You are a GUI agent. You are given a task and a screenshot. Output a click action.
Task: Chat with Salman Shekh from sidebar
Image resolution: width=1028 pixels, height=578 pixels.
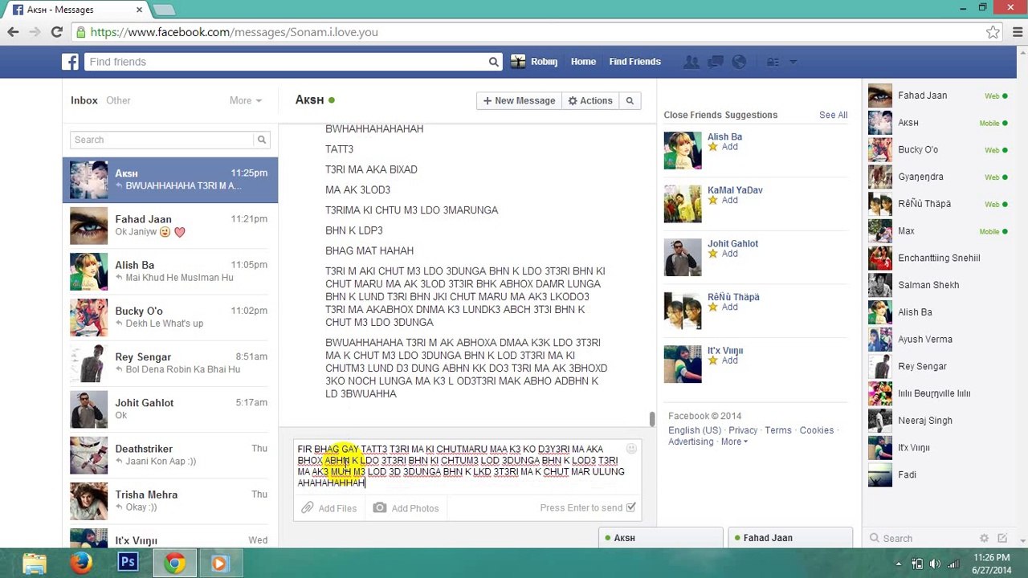click(938, 285)
